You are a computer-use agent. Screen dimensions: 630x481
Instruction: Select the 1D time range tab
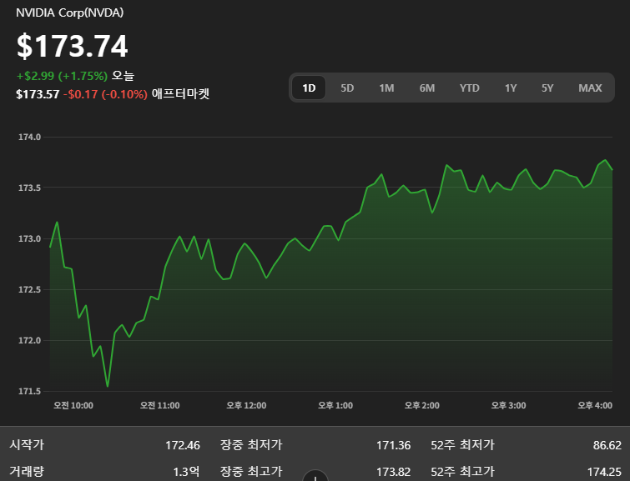[x=309, y=88]
